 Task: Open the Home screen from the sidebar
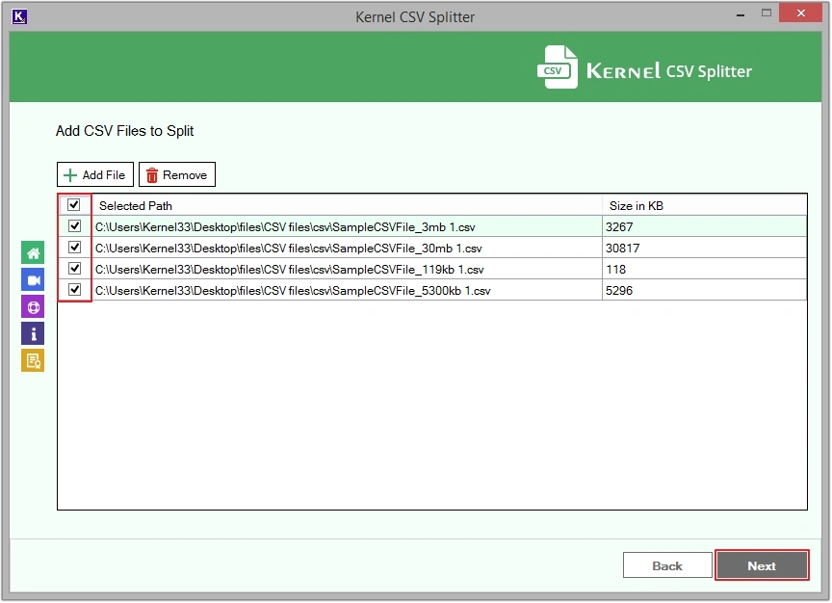[33, 251]
